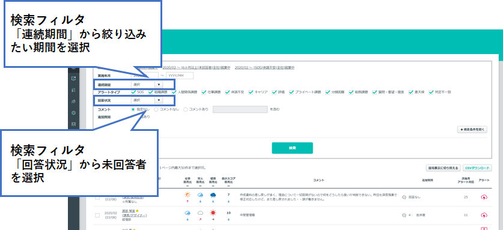Open the sidebar hexagon settings icon
This screenshot has height=230, width=503.
73,113
